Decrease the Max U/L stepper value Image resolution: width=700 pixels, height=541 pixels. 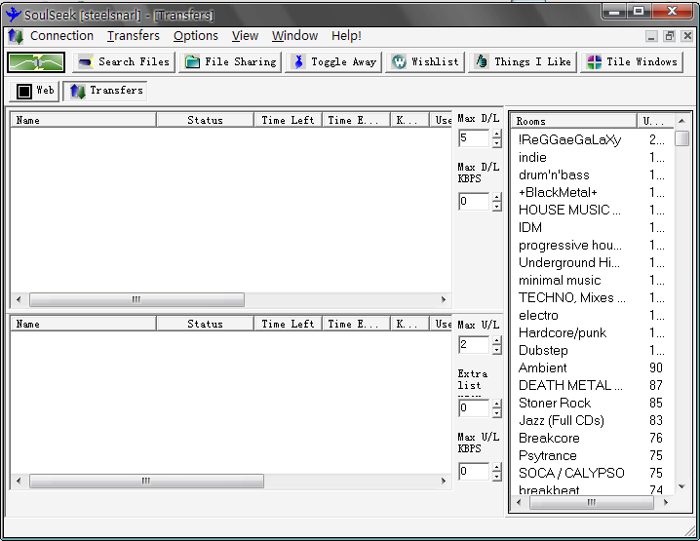[x=496, y=350]
